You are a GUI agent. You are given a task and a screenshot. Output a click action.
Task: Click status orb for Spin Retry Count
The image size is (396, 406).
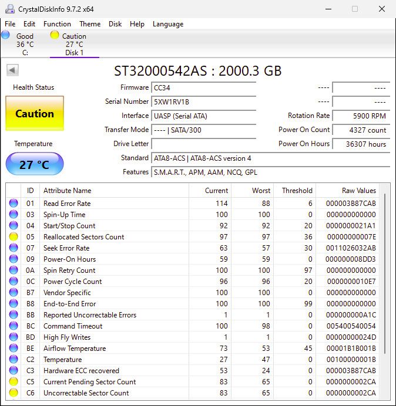pos(14,270)
